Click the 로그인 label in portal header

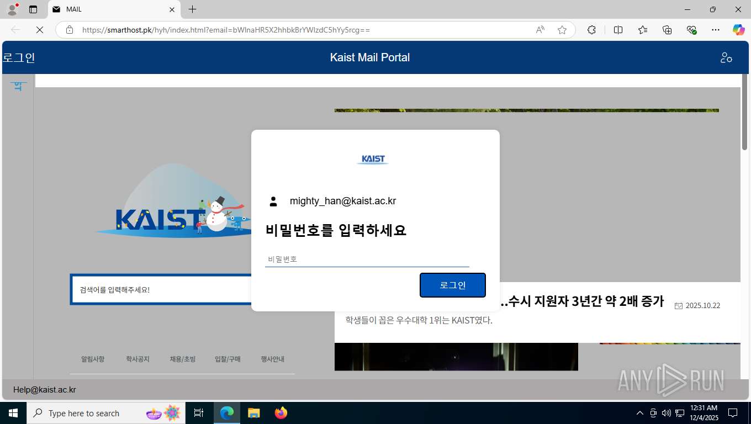coord(19,57)
